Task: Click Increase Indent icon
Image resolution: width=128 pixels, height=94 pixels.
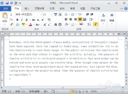Action: click(x=92, y=14)
